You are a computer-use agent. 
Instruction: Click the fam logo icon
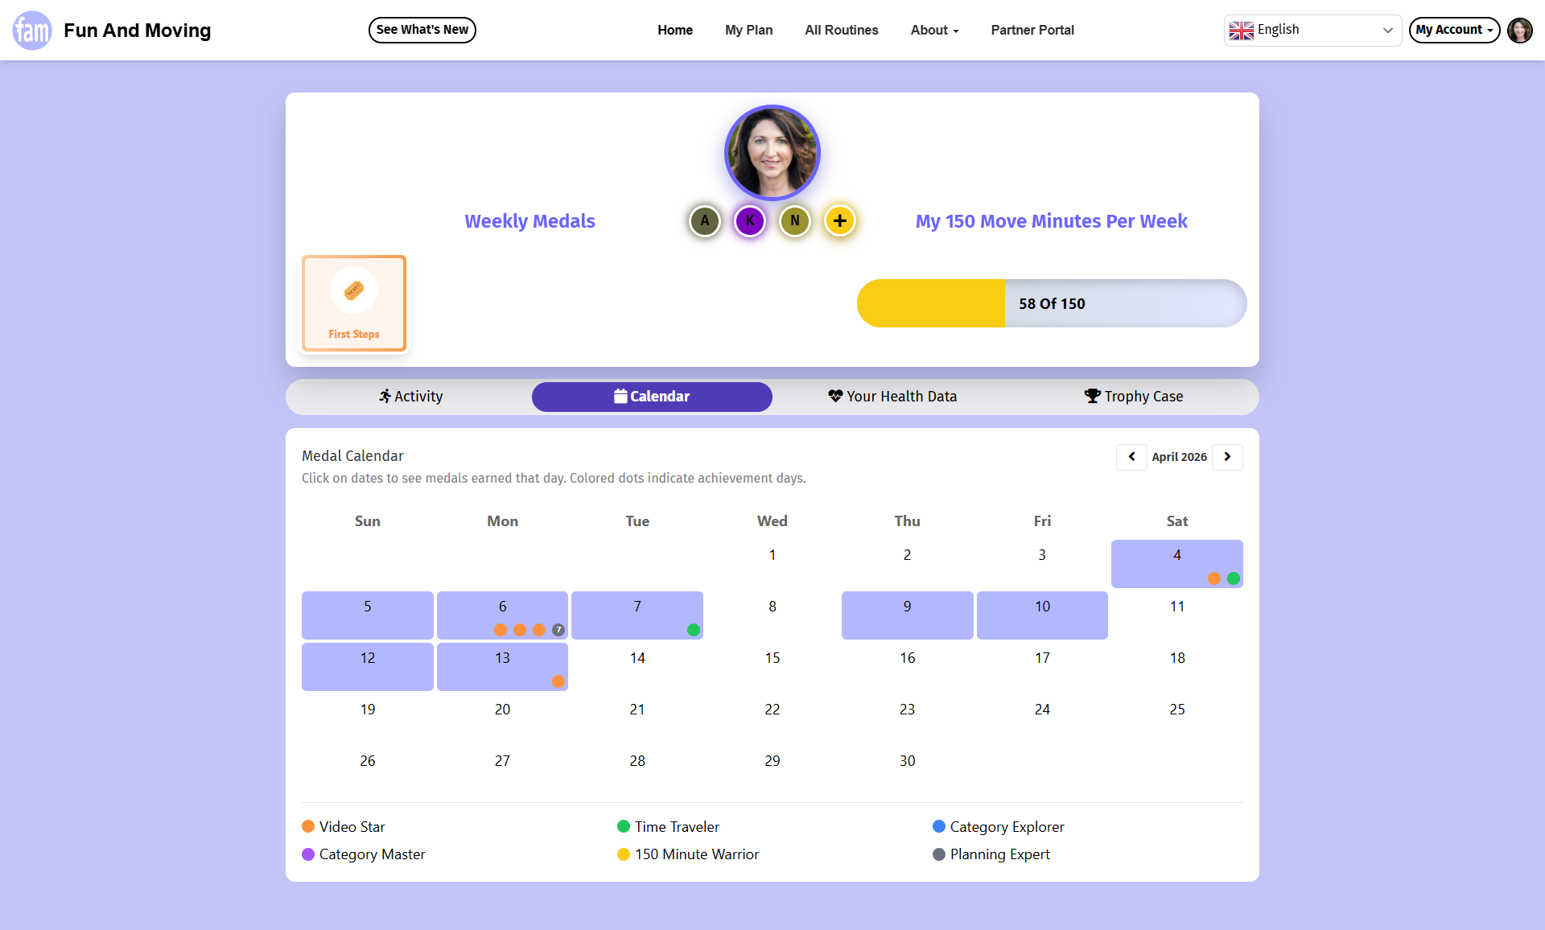point(32,31)
